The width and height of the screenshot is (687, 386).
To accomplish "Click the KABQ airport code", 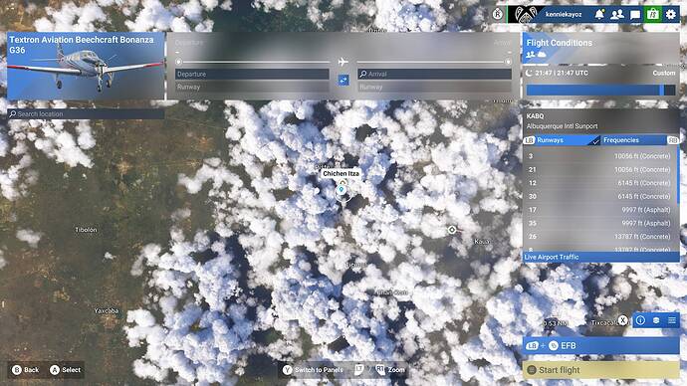I will tap(535, 116).
